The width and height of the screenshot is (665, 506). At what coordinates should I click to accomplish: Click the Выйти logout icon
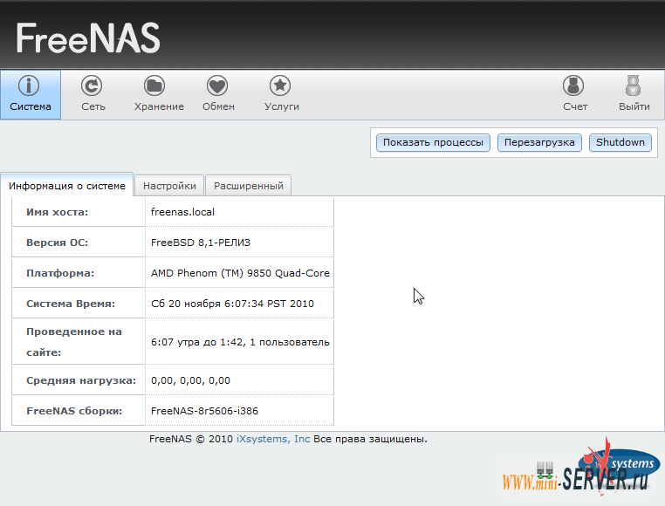tap(634, 85)
